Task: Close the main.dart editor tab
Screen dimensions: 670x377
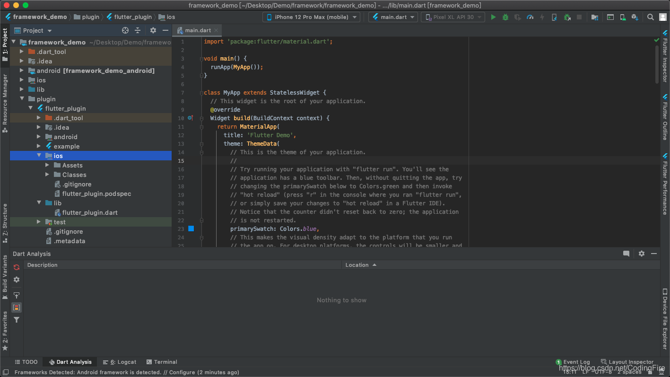Action: 216,30
